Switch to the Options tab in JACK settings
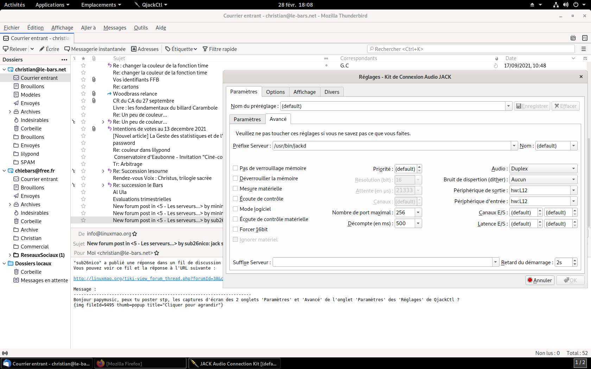Viewport: 591px width, 369px height. 275,92
